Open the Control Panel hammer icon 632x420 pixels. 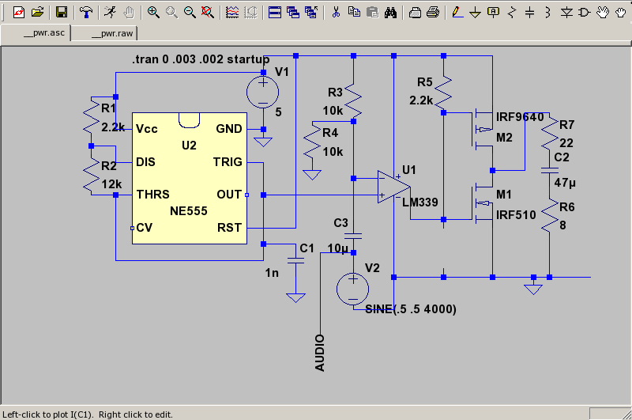click(85, 13)
